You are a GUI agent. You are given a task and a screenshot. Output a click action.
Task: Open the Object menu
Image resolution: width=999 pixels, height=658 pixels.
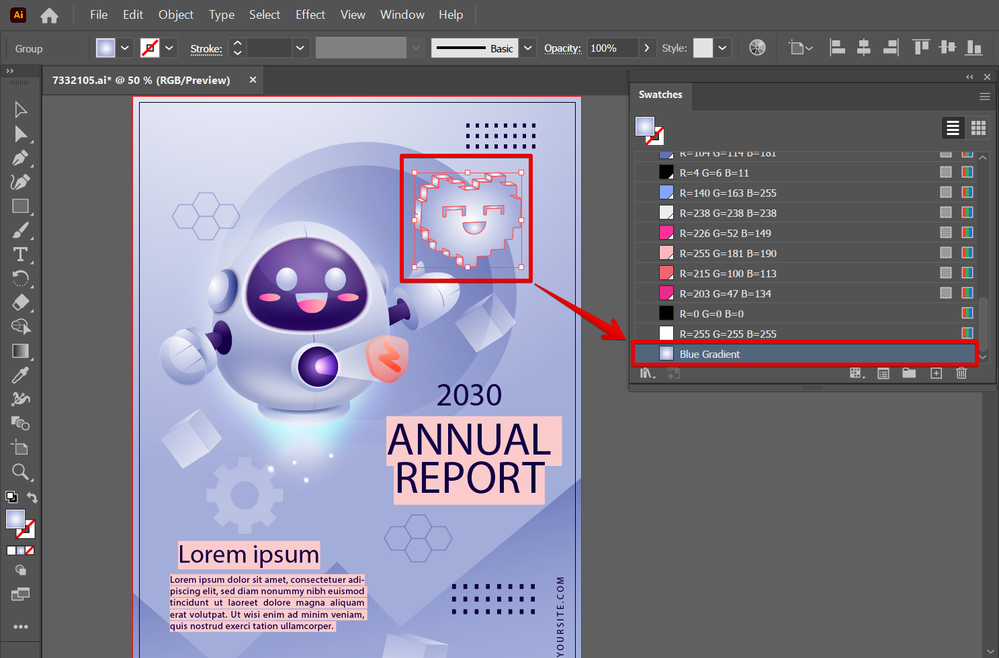tap(175, 15)
